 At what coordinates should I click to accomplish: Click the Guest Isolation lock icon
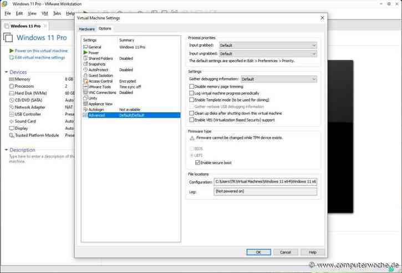click(x=85, y=75)
